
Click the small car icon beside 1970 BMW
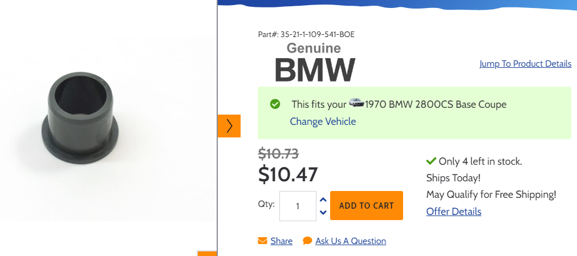[356, 103]
